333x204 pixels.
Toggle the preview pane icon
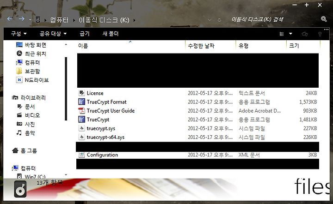click(x=305, y=34)
